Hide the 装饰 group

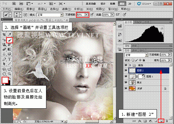click(x=126, y=65)
